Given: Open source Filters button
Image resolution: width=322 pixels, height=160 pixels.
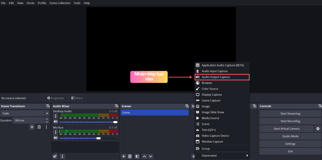Looking at the screenshot, I should coord(77,98).
